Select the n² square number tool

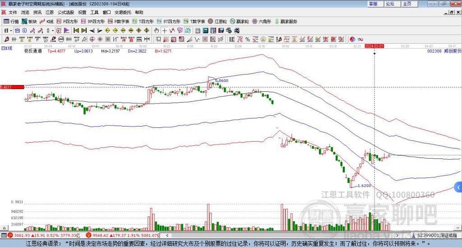tap(77, 39)
